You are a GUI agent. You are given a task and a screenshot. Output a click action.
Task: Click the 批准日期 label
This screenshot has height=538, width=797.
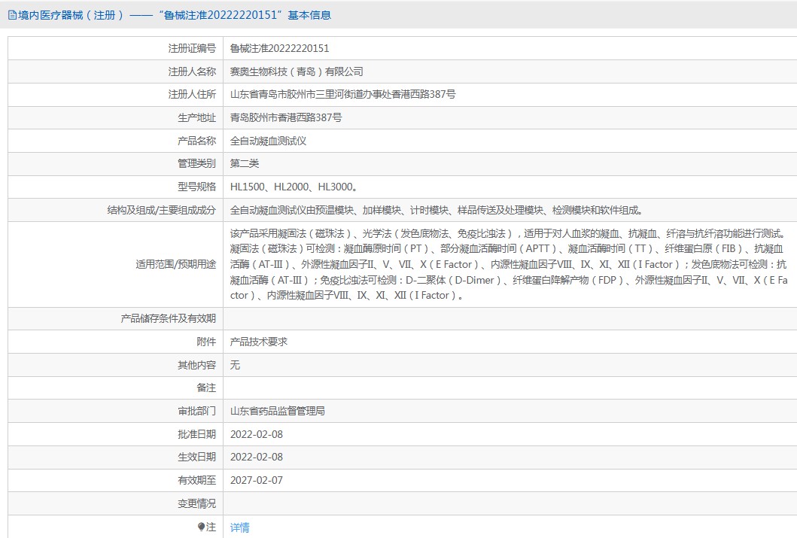tap(196, 434)
